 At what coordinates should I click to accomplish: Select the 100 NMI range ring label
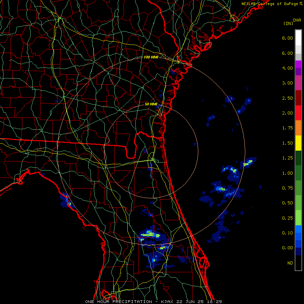tap(151, 57)
